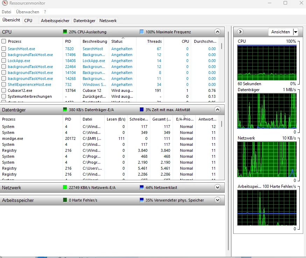Click the Datenträger activity graph
306x258 pixels.
tap(267, 111)
